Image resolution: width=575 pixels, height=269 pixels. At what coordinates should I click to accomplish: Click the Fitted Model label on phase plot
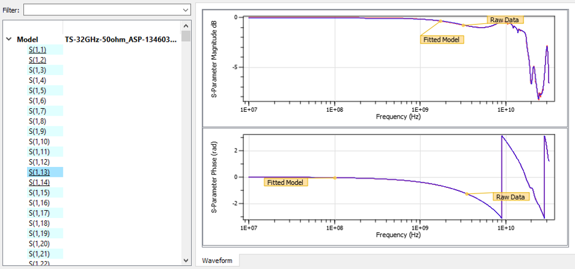tap(286, 182)
